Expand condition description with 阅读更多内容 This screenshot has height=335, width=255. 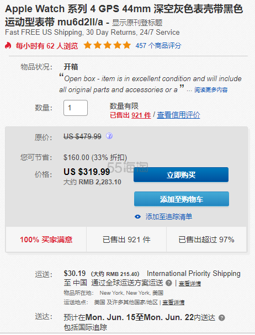tap(211, 90)
